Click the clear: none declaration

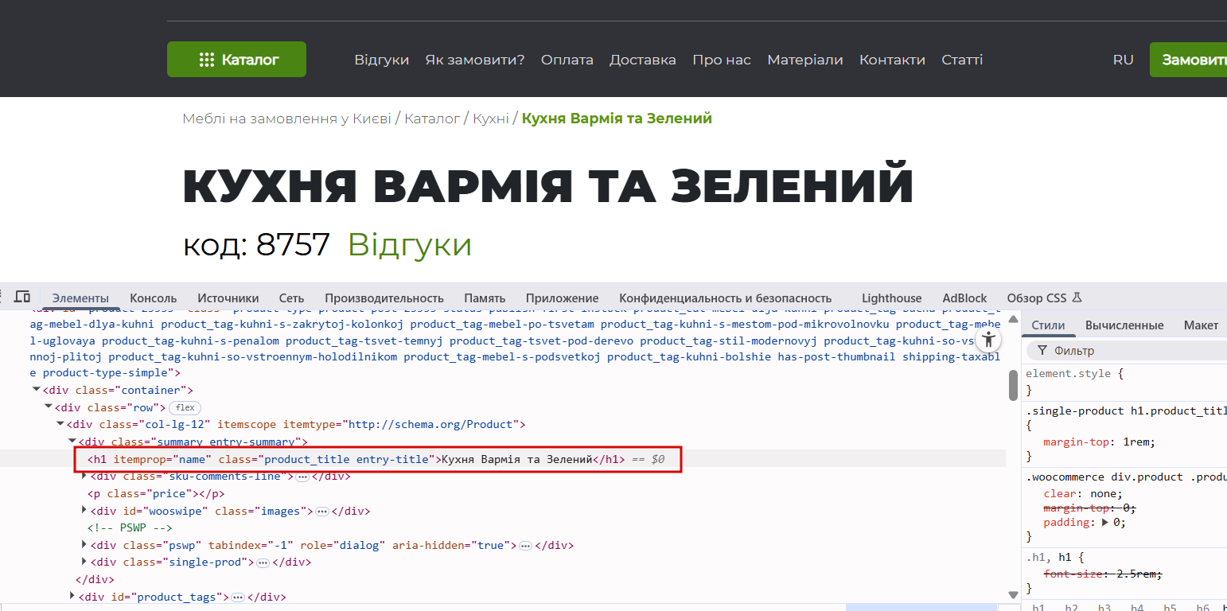(1083, 493)
